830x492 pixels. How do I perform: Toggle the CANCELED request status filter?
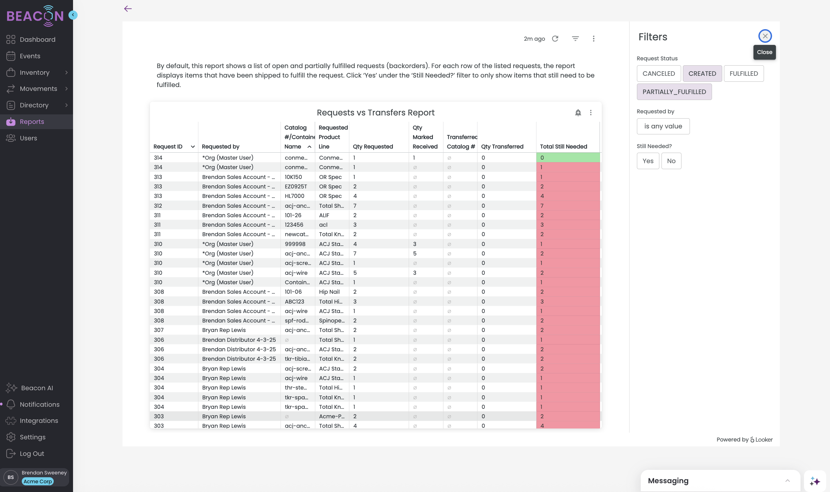659,74
